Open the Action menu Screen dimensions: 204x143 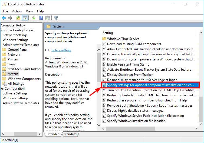click(17, 11)
